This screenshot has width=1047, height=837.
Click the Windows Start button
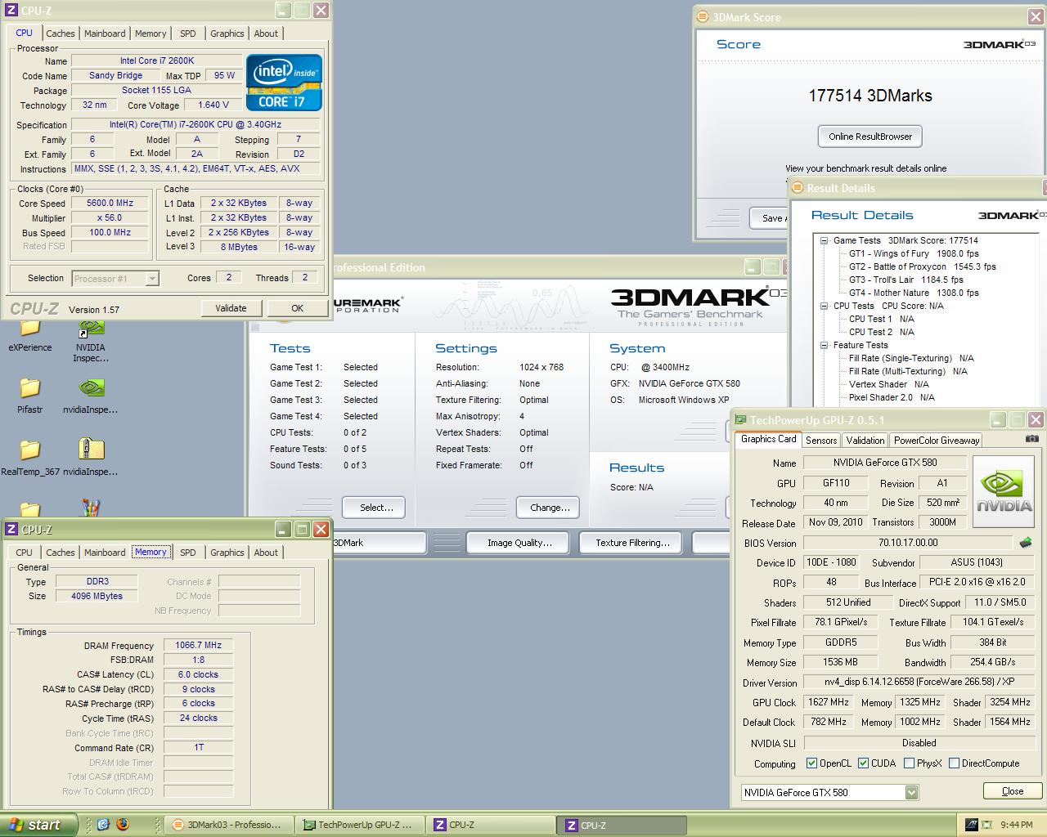click(x=38, y=825)
